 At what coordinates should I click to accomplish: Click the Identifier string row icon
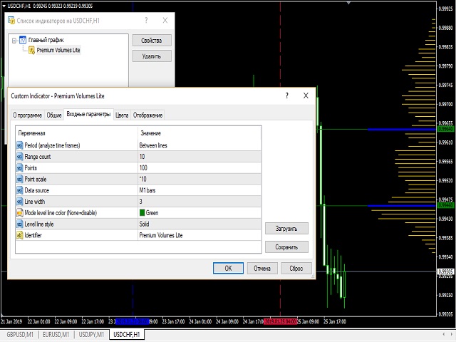(19, 235)
